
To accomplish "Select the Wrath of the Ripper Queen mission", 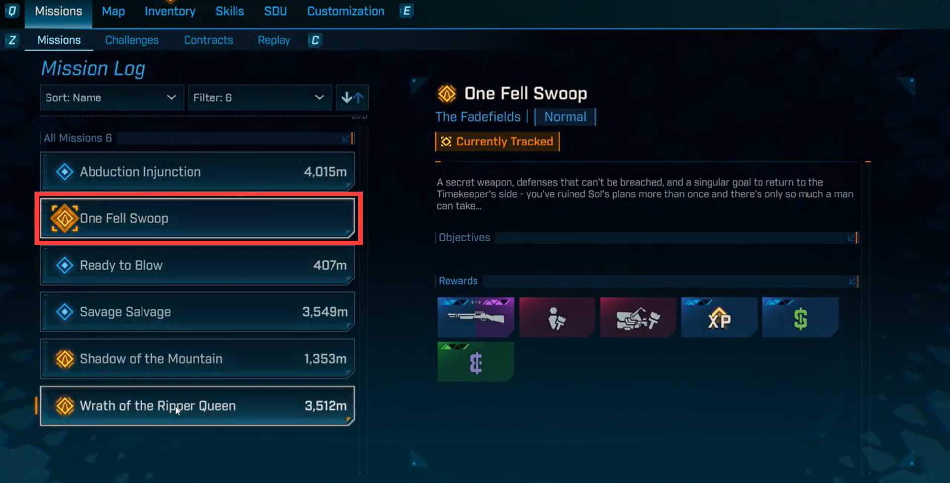I will pos(197,406).
